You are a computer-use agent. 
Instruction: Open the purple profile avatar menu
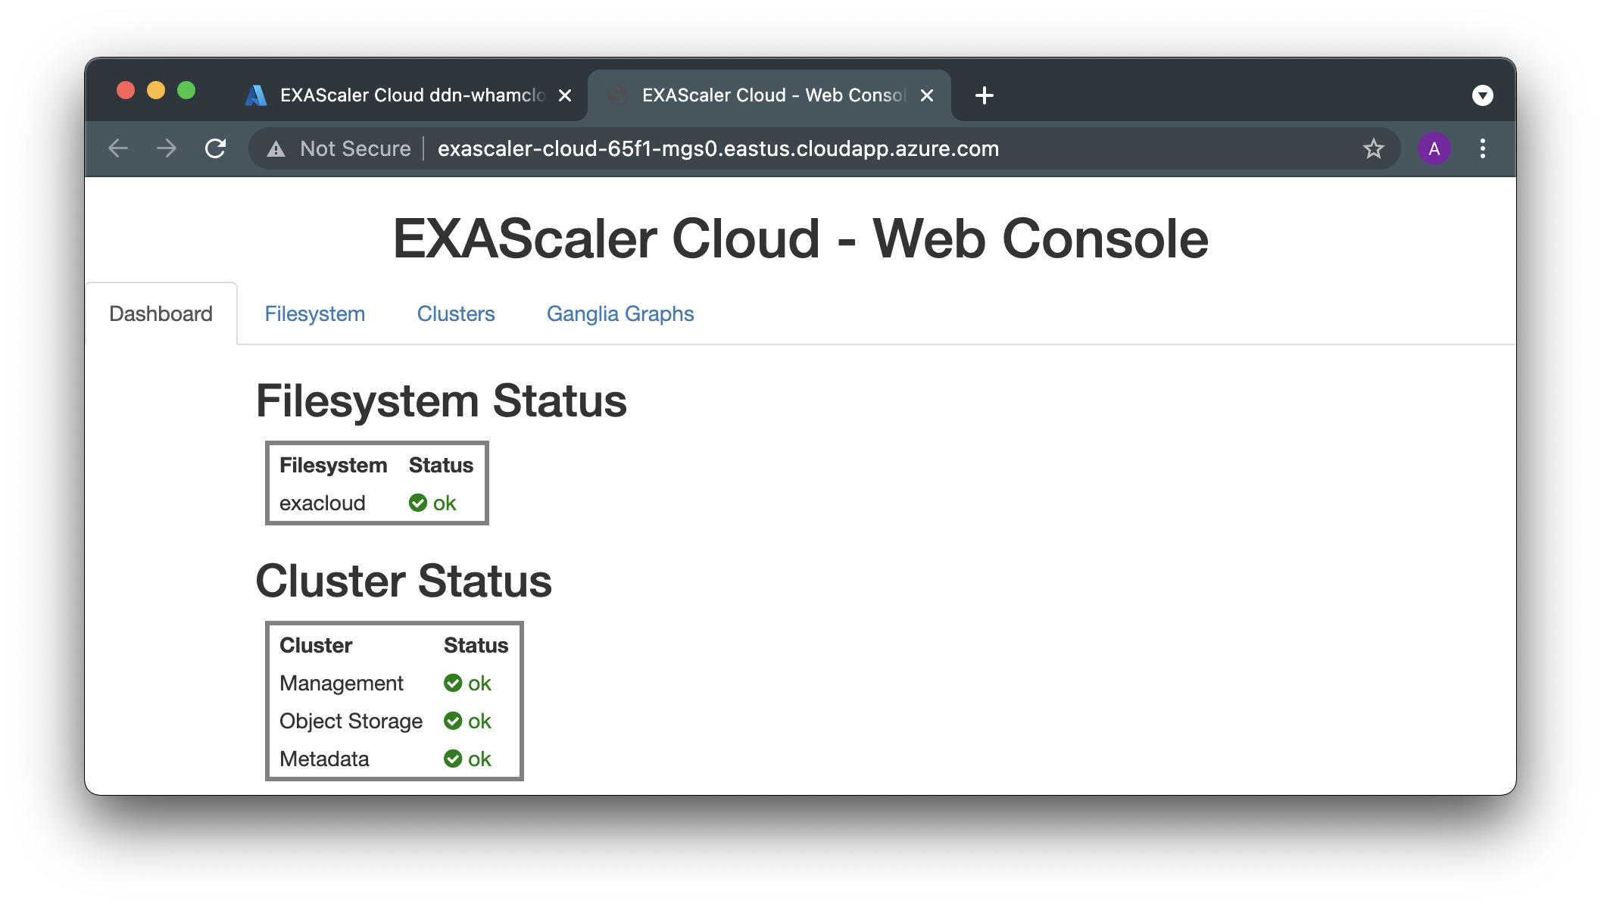pos(1434,148)
